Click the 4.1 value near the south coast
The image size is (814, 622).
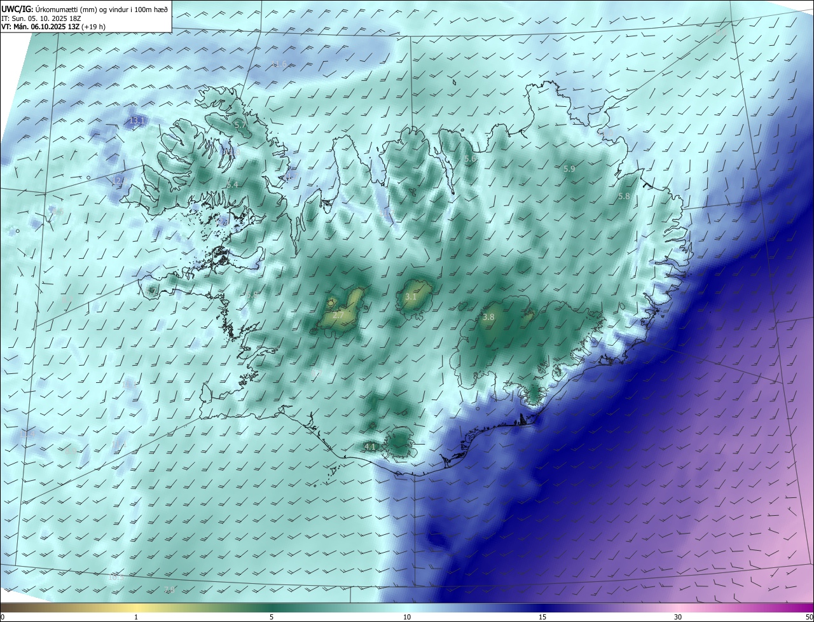point(369,447)
